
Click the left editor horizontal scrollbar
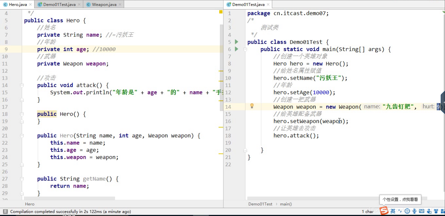coord(69,198)
